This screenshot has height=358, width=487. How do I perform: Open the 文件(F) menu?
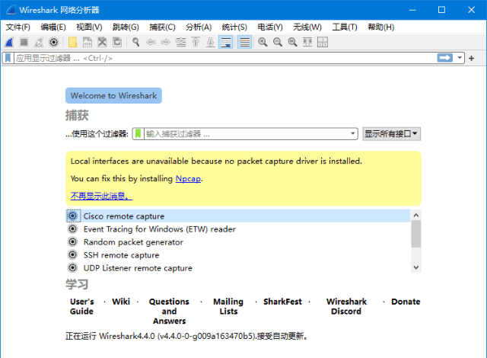tap(18, 27)
